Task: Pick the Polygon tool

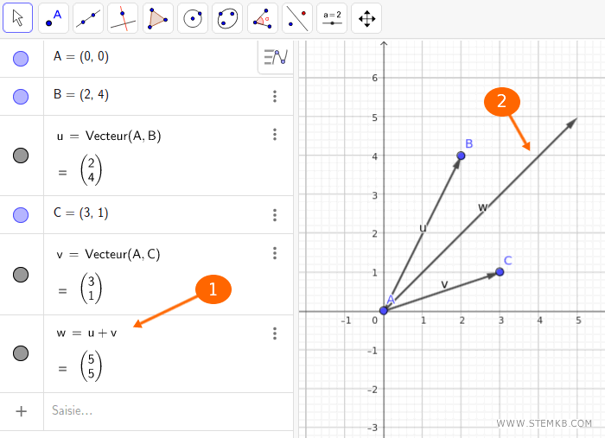Action: pos(158,18)
